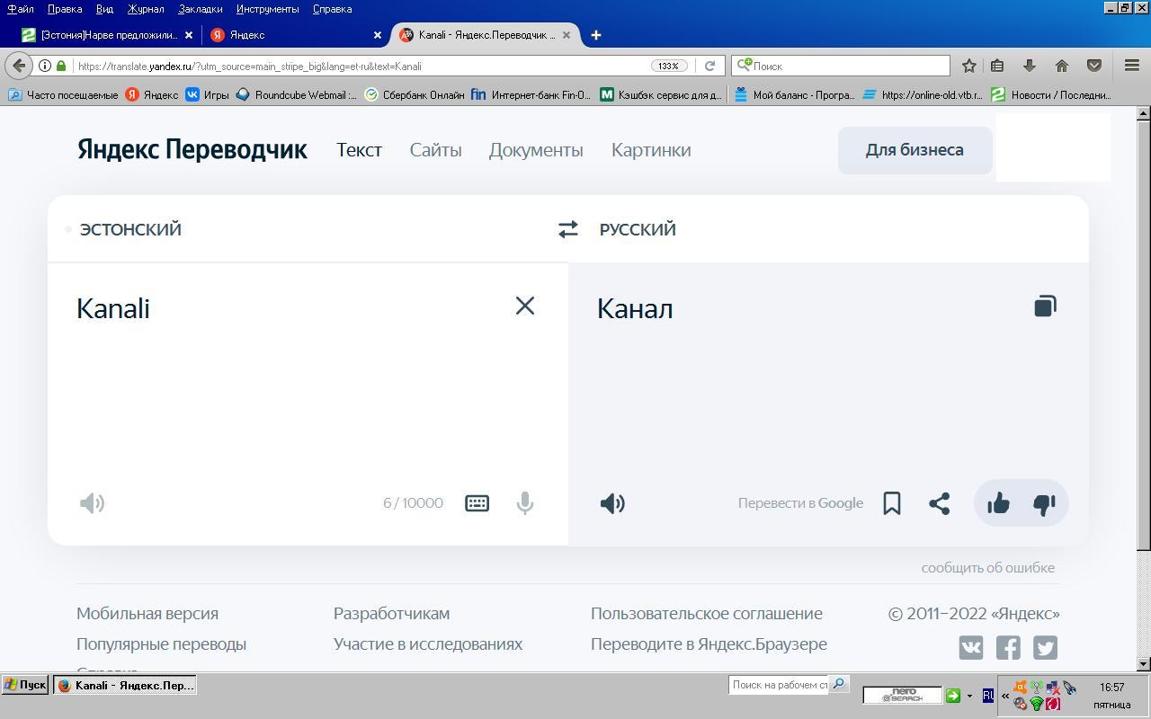The image size is (1151, 719).
Task: Open the Журнал menu
Action: coord(146,9)
